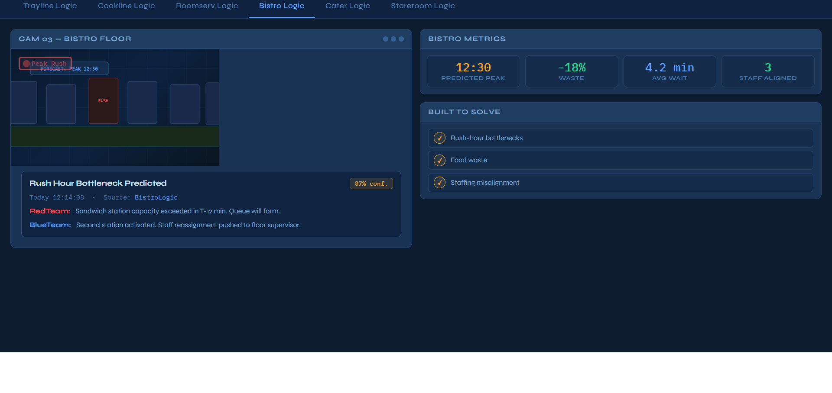
Task: Select the red RUSH station block
Action: click(103, 101)
